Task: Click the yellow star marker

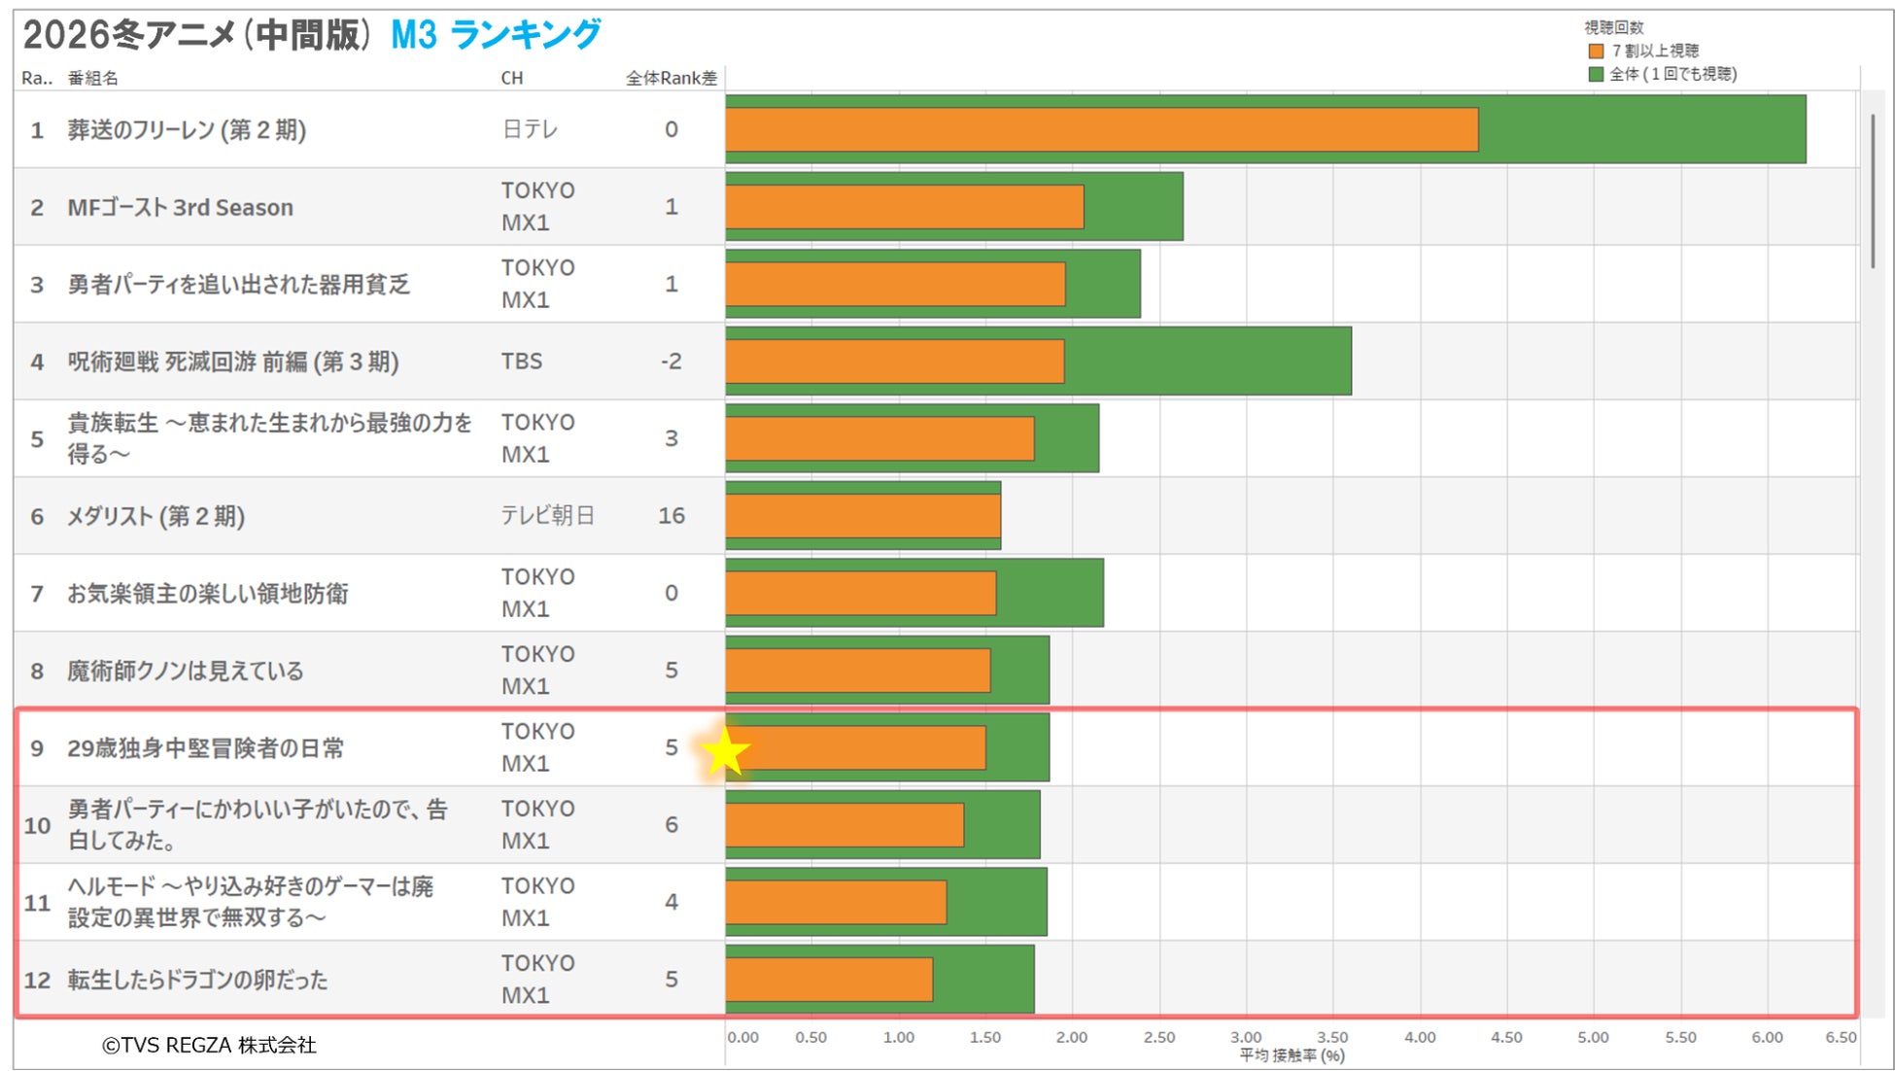Action: pos(725,750)
